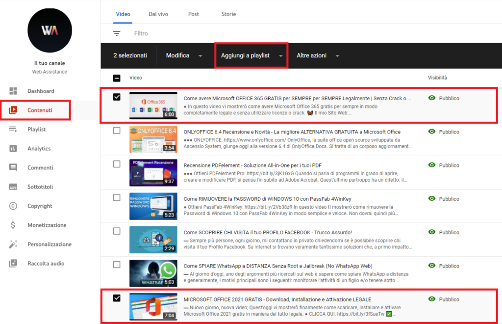Image resolution: width=502 pixels, height=324 pixels.
Task: Click the Dashboard grid icon
Action: click(x=13, y=91)
